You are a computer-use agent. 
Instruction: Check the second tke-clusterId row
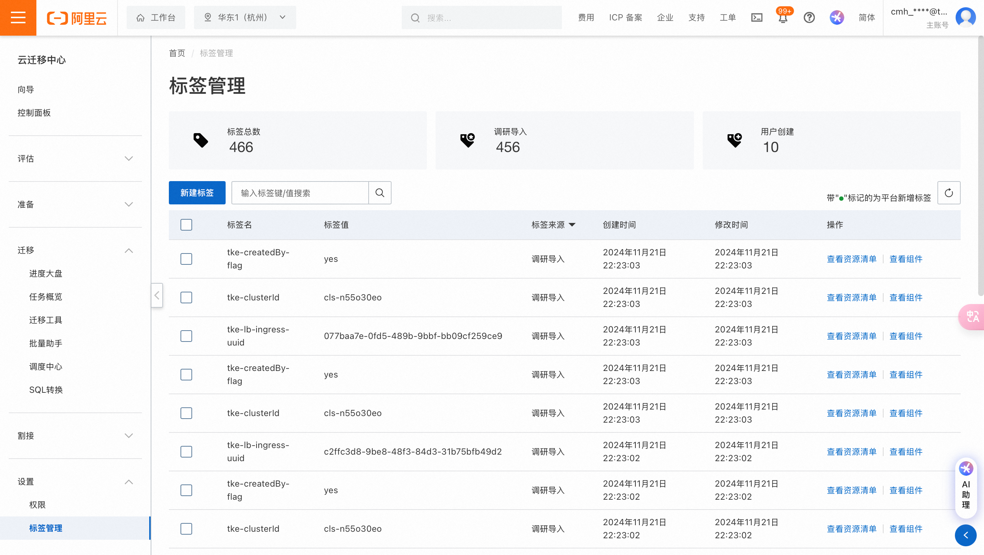pyautogui.click(x=186, y=414)
